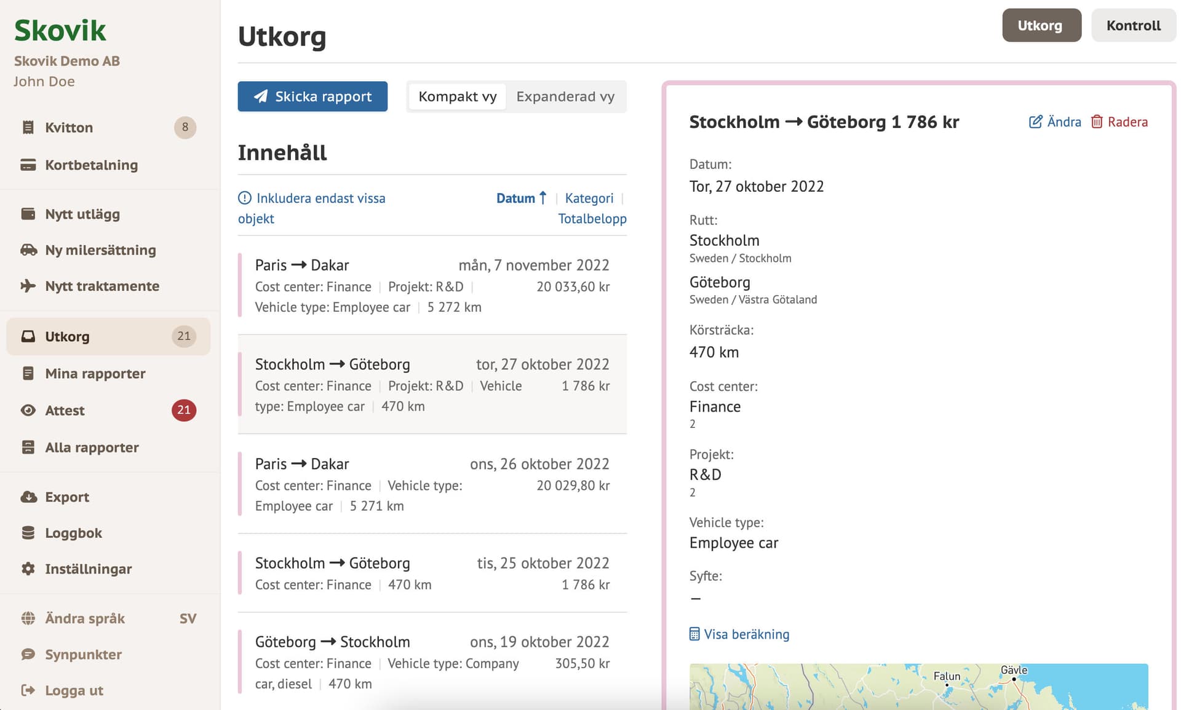Click the Ändra pencil edit icon

(x=1035, y=122)
